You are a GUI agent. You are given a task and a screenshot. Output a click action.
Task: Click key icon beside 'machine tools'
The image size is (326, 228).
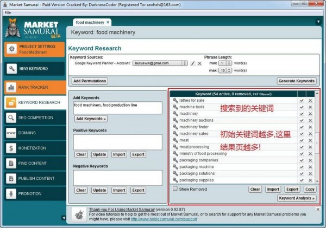[175, 107]
